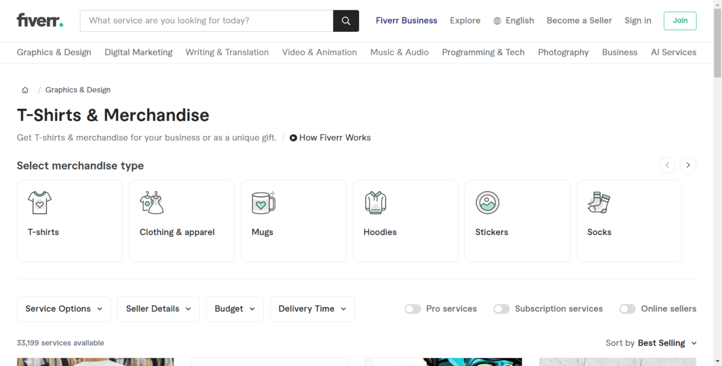Focus the service search input field
Image resolution: width=722 pixels, height=366 pixels.
coord(206,20)
